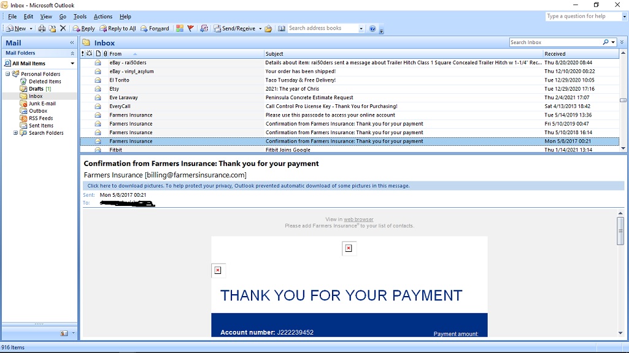629x353 pixels.
Task: Collapse the Personal Folders tree
Action: click(x=7, y=74)
